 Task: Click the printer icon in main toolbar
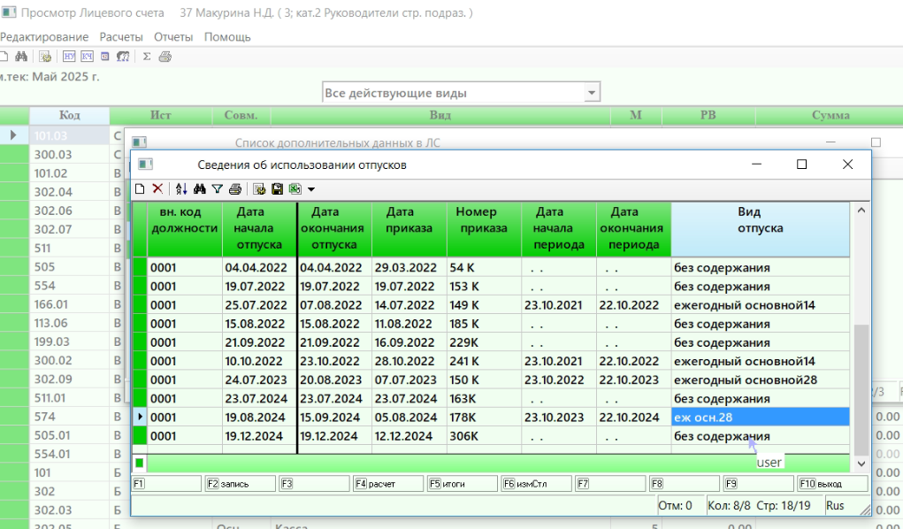165,57
